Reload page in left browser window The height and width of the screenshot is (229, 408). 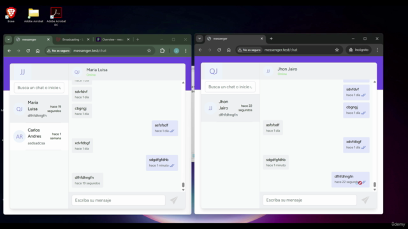[28, 51]
